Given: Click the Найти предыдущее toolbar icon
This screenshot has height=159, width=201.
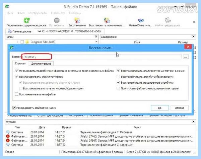Looking at the screenshot, I should (168, 20).
